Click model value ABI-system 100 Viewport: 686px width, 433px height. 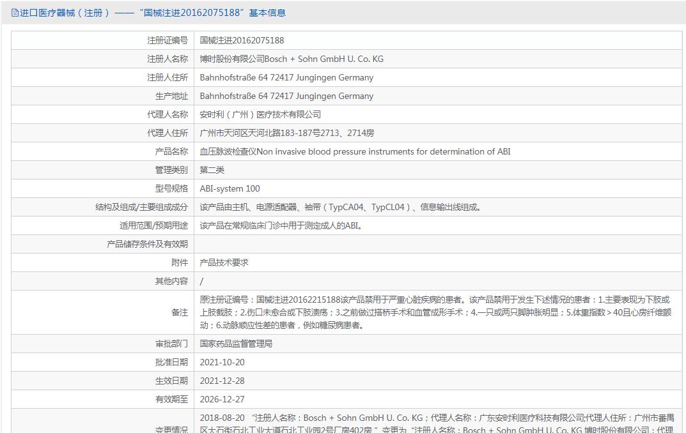230,188
